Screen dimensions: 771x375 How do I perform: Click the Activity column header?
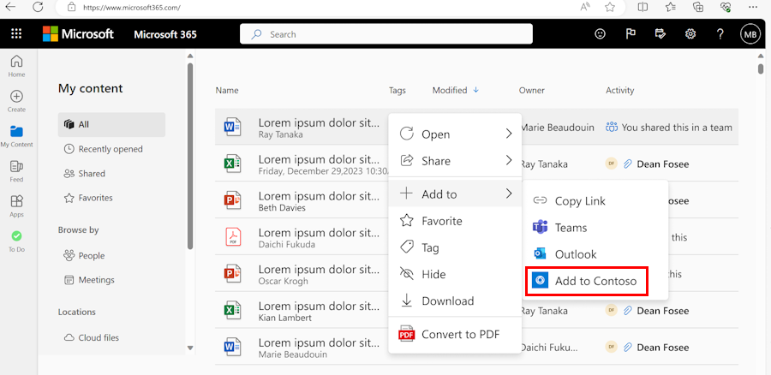620,91
